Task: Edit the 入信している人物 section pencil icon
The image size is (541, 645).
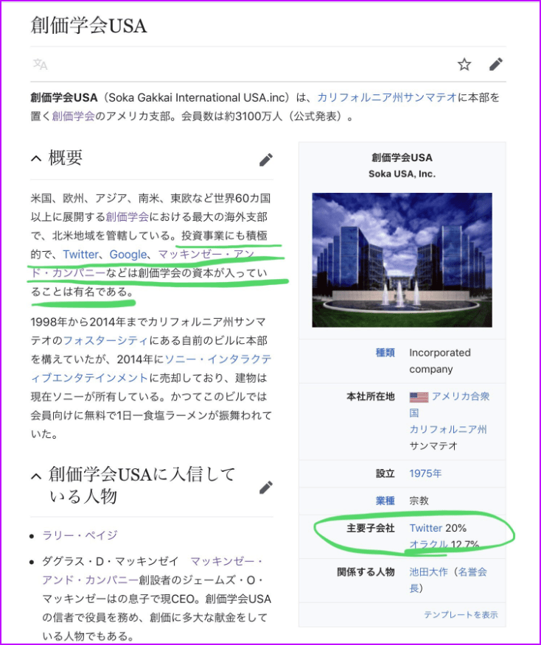Action: coord(265,487)
